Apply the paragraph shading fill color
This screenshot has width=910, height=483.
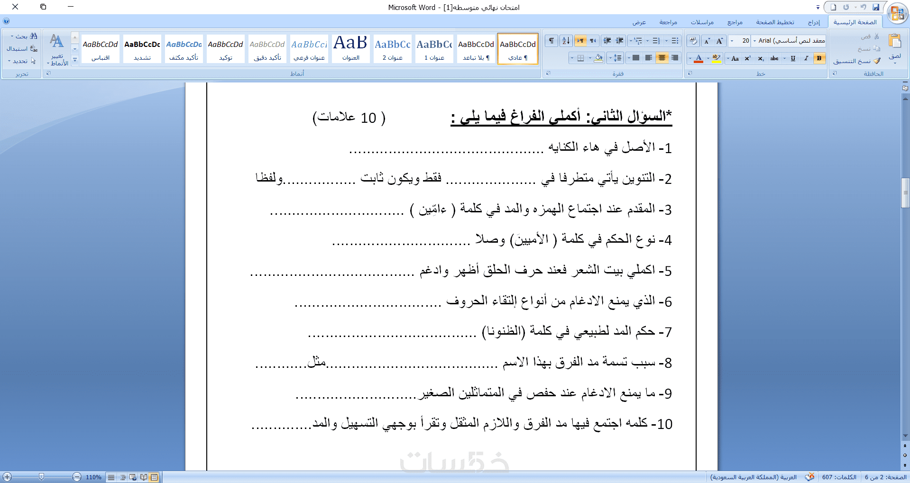pos(599,58)
